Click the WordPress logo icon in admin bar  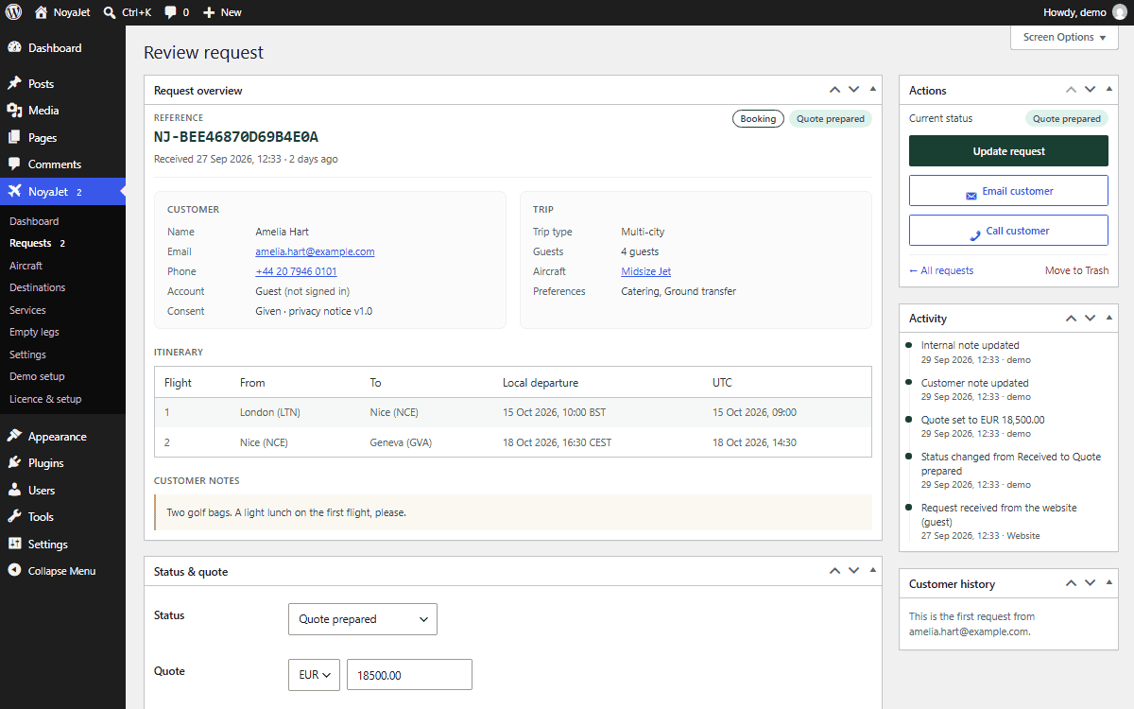tap(14, 12)
